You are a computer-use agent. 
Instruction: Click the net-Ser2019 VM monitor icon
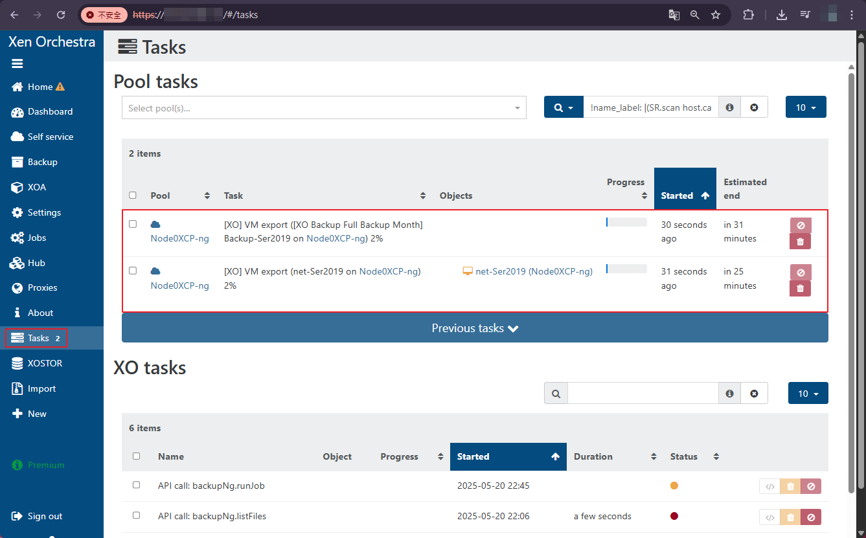pos(468,271)
